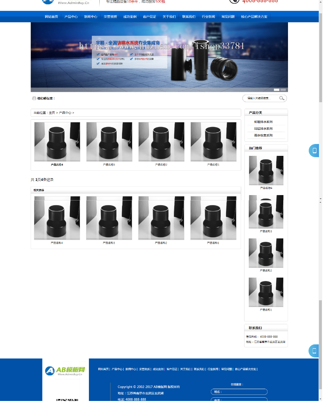Click 网站首页 in the footer links
The height and width of the screenshot is (406, 324).
coord(103,369)
